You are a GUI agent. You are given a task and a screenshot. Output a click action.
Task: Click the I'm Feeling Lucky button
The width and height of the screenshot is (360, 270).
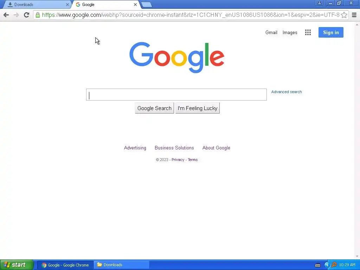point(198,108)
